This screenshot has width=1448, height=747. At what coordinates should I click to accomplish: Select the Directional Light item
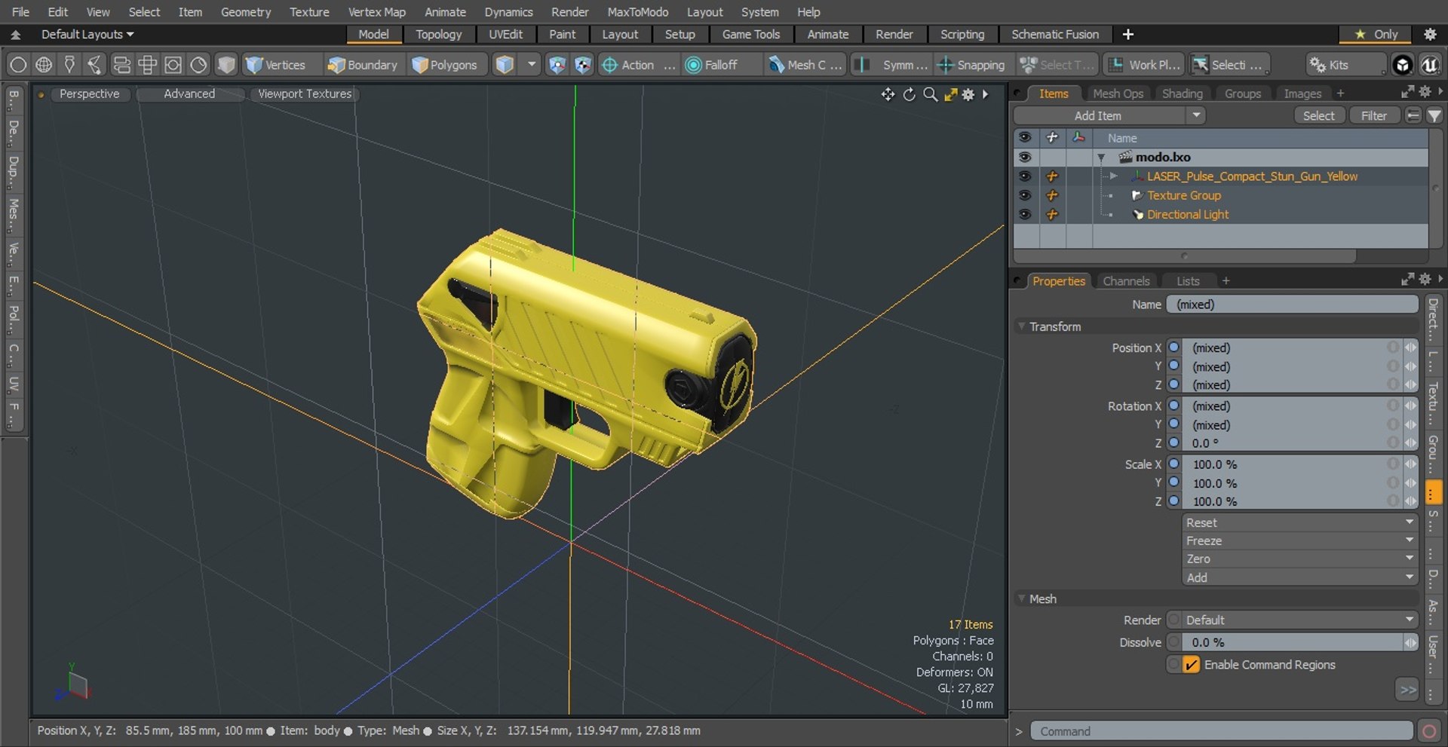(1188, 214)
